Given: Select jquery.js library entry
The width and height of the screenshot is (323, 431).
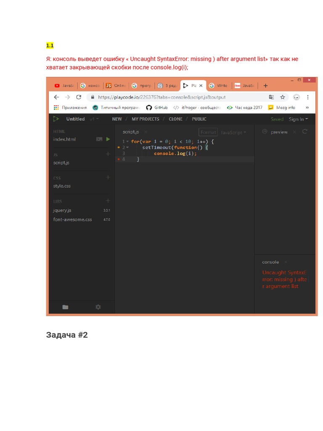Looking at the screenshot, I should click(62, 210).
